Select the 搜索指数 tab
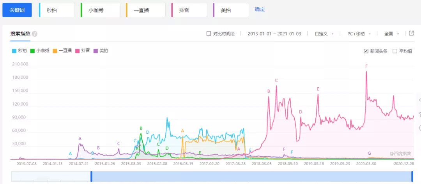Viewport: 421px width, 184px height. point(20,34)
